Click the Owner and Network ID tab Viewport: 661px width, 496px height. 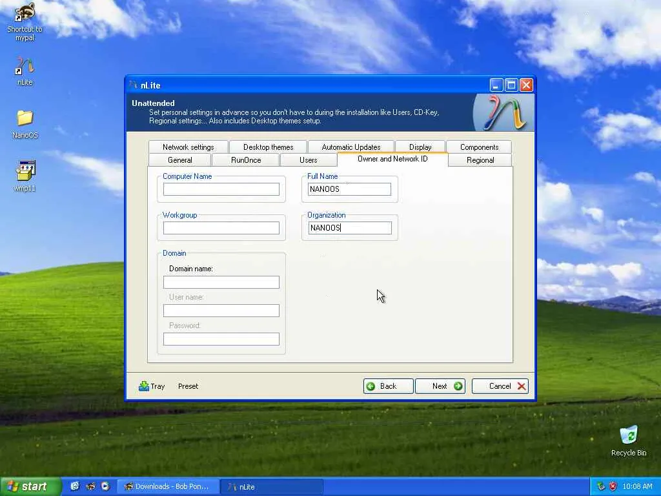pos(392,159)
